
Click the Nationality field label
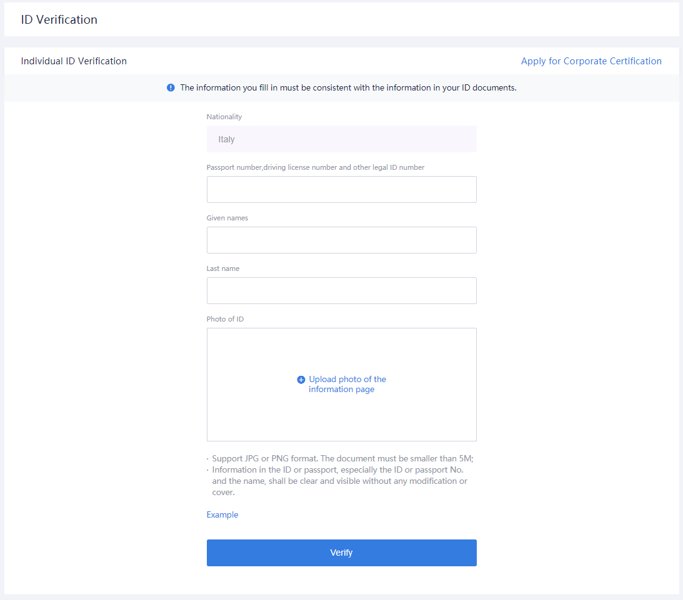224,117
